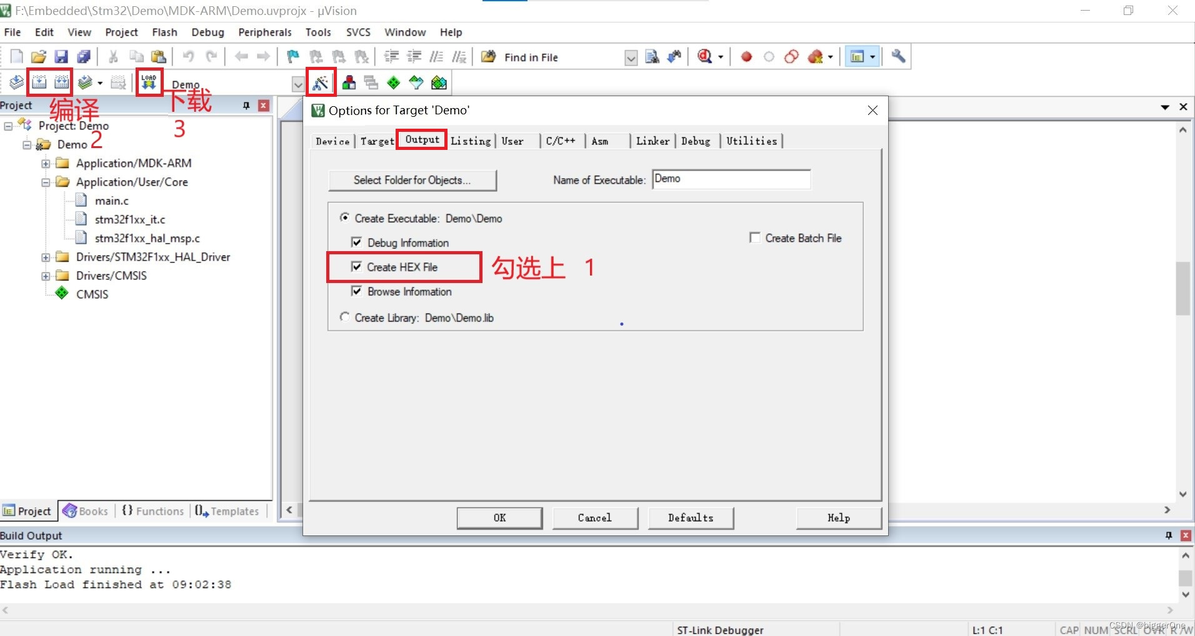Switch to the Device tab

coord(332,141)
